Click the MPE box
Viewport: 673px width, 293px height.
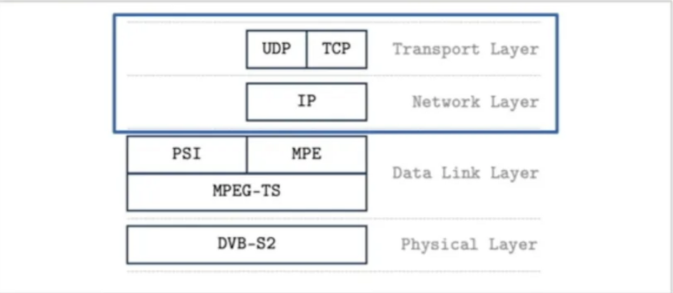click(307, 154)
